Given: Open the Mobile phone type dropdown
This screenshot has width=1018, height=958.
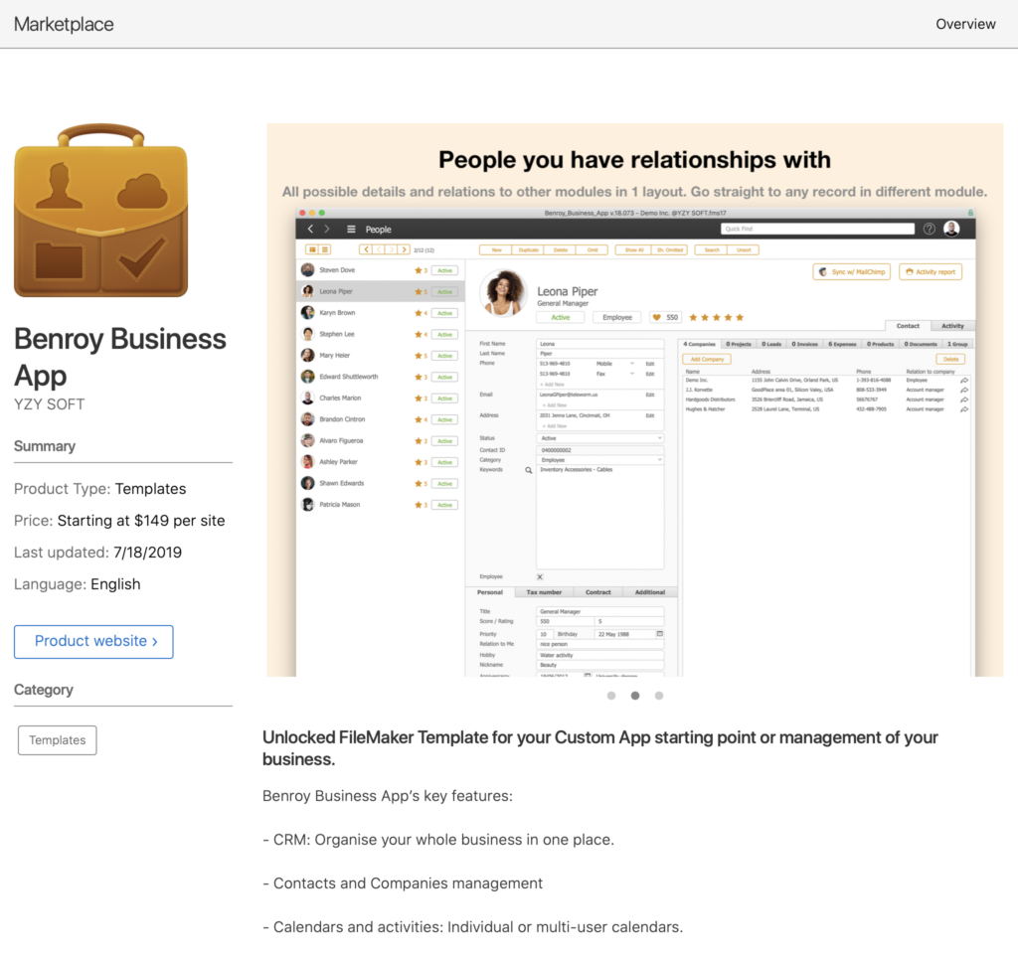Looking at the screenshot, I should click(631, 364).
